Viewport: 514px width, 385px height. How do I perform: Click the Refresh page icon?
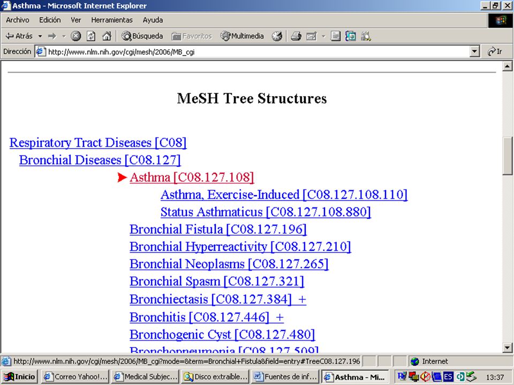click(x=91, y=36)
